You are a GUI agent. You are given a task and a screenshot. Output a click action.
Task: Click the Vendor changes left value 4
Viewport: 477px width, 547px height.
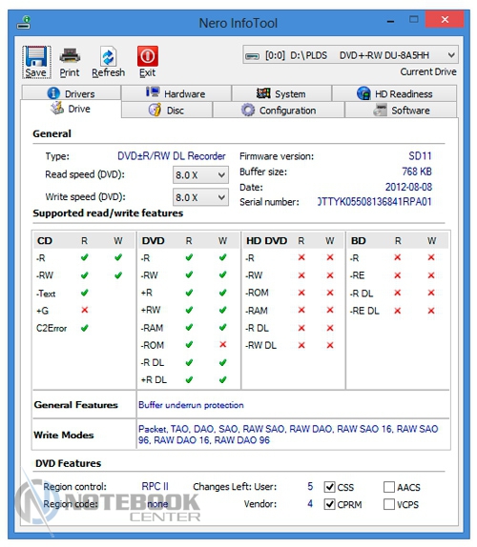click(310, 503)
